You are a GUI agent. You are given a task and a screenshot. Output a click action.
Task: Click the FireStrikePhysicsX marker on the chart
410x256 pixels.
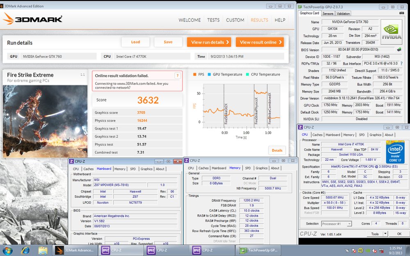tap(256, 111)
